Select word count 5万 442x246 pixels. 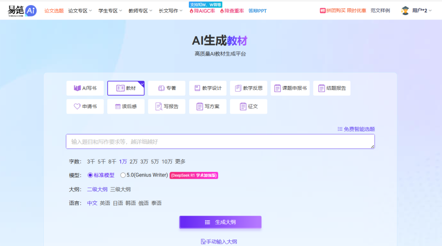coord(155,161)
